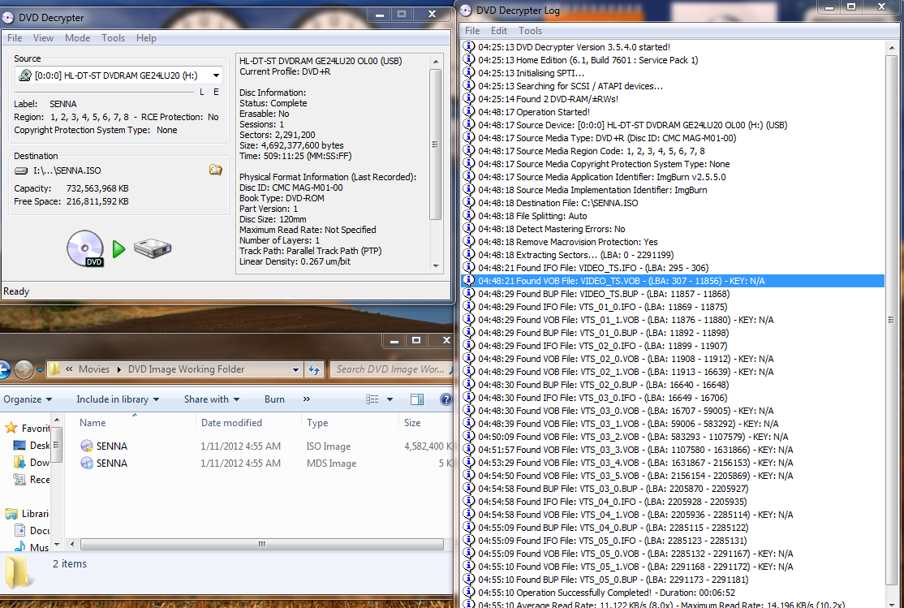904x608 pixels.
Task: Open recent locations arrow beside forward button
Action: pos(40,370)
